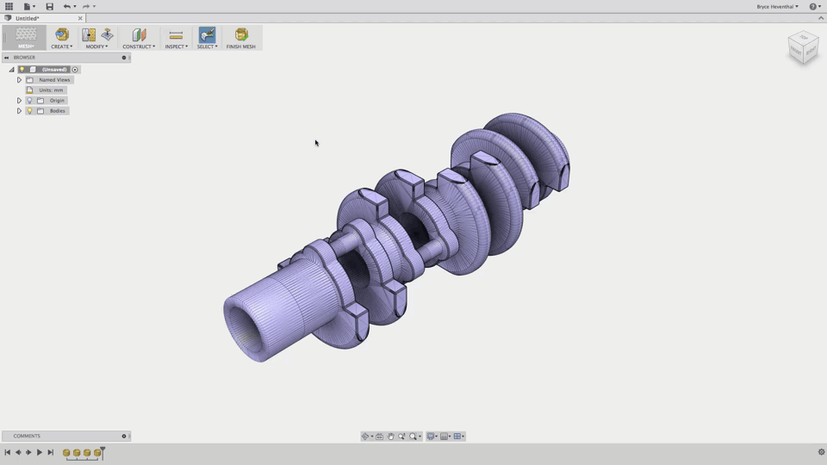The width and height of the screenshot is (827, 465).
Task: Click the Comments panel options dot
Action: [x=124, y=436]
